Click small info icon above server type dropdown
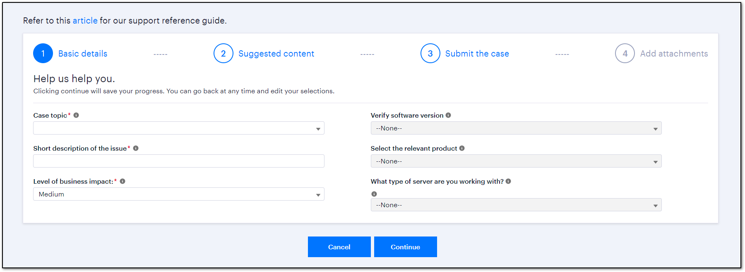745x272 pixels. coord(374,194)
